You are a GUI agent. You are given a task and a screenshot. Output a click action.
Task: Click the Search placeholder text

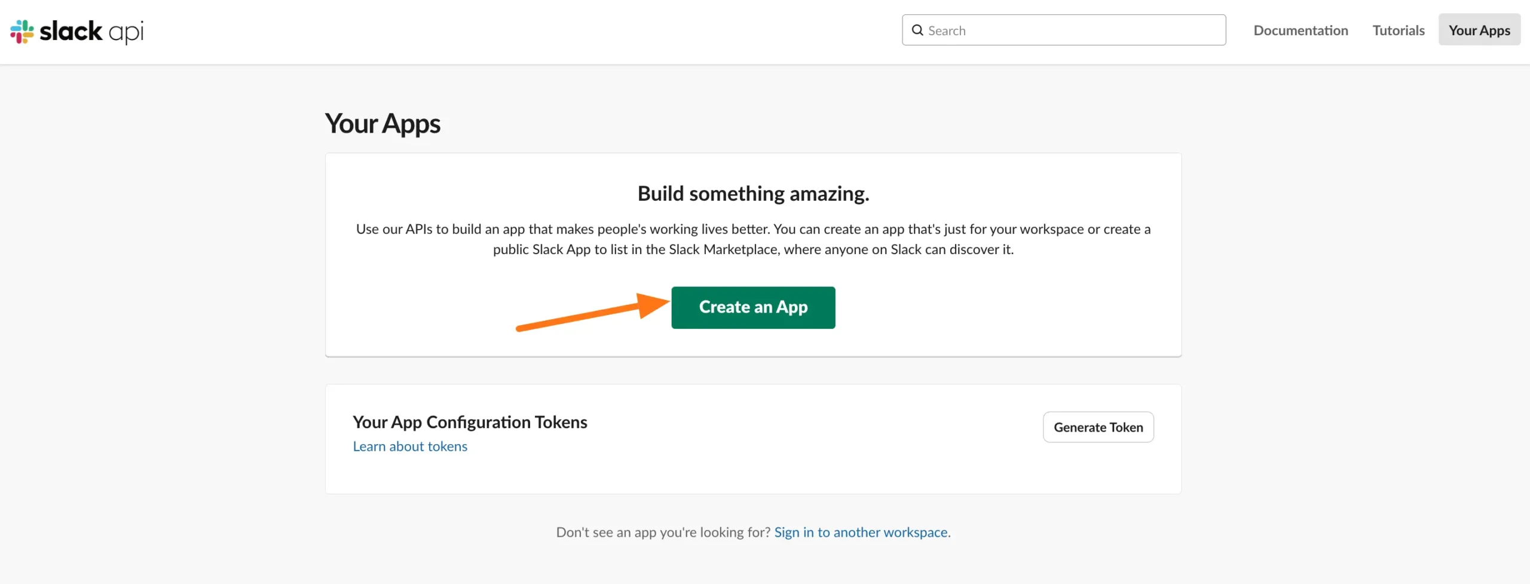[947, 30]
